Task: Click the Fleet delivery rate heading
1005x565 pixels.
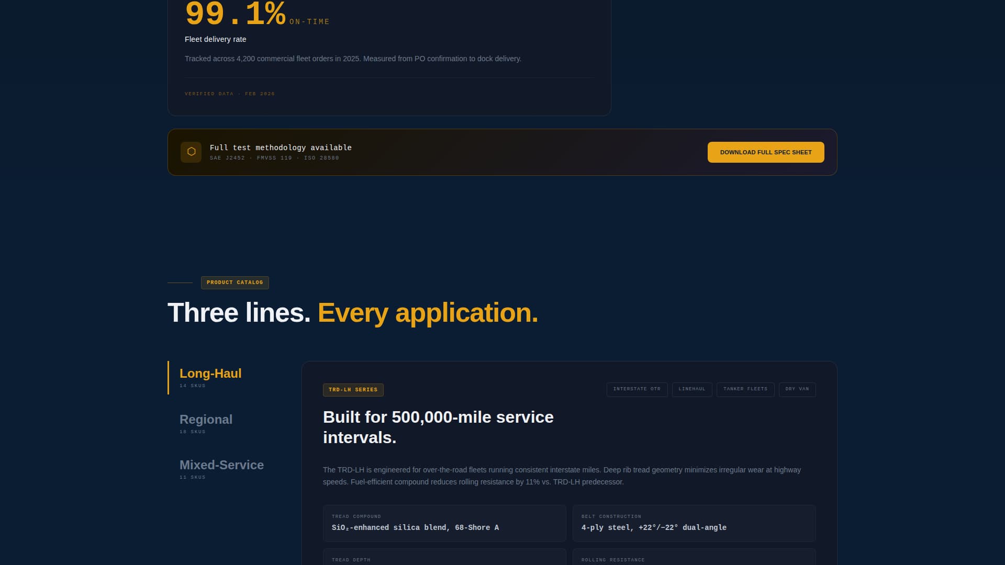Action: 215,39
